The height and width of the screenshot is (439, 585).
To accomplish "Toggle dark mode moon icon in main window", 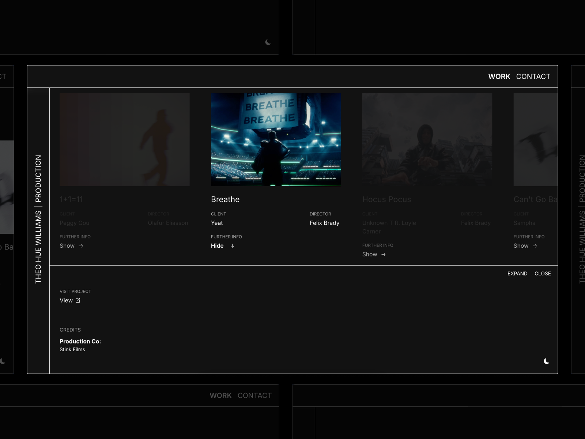I will [546, 361].
